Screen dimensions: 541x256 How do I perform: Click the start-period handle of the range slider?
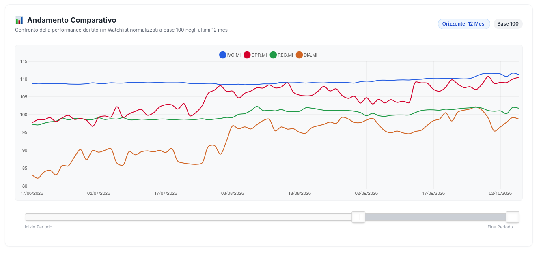358,217
